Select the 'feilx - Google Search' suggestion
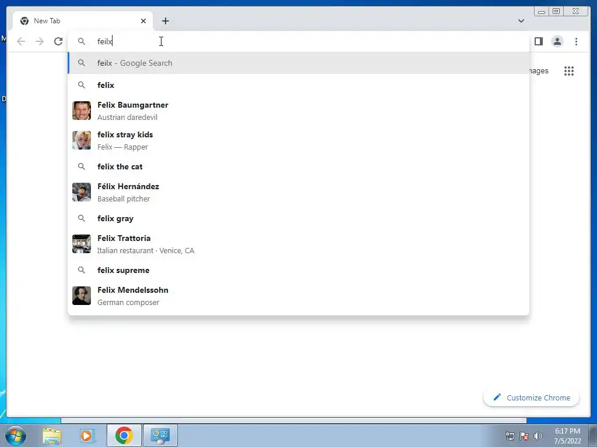This screenshot has height=447, width=597. (x=298, y=63)
